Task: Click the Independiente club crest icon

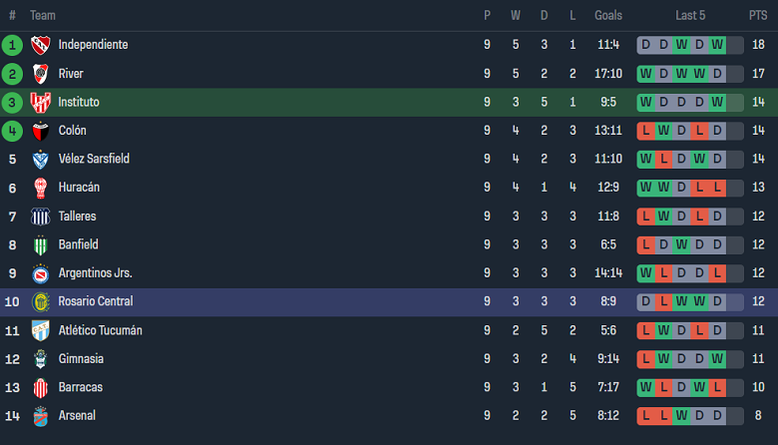Action: [40, 45]
